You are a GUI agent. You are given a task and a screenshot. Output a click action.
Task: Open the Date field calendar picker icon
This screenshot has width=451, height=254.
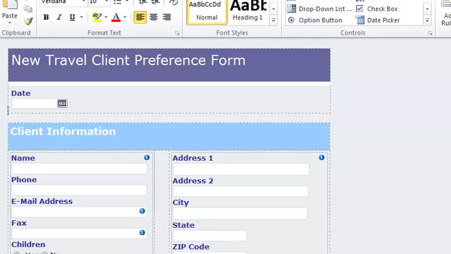point(62,103)
